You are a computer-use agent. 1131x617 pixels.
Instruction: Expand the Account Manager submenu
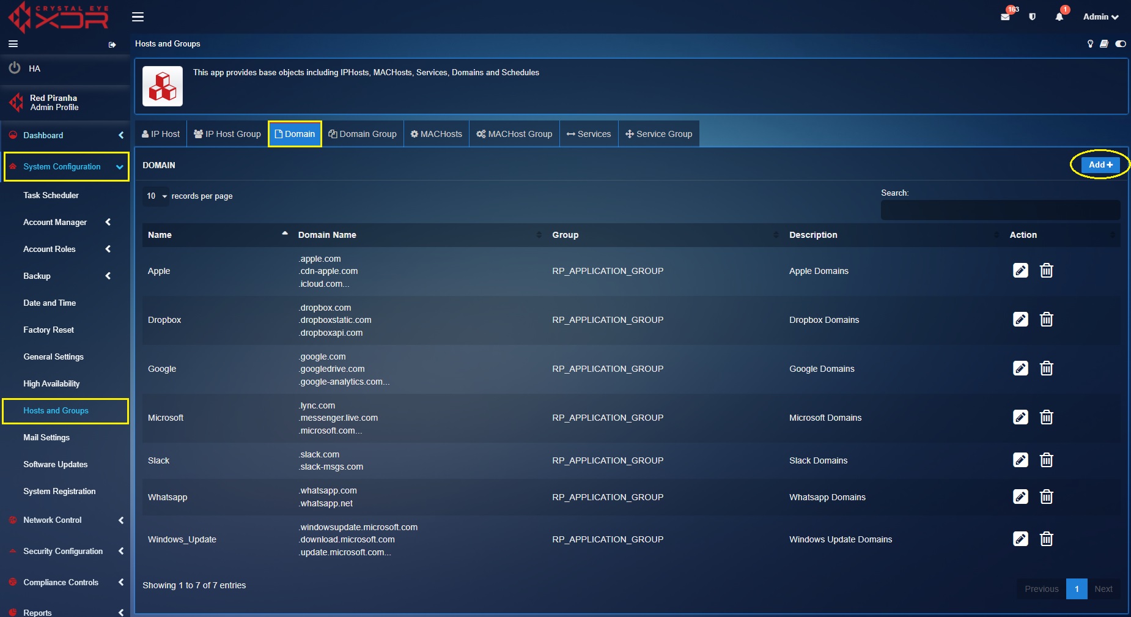click(66, 223)
